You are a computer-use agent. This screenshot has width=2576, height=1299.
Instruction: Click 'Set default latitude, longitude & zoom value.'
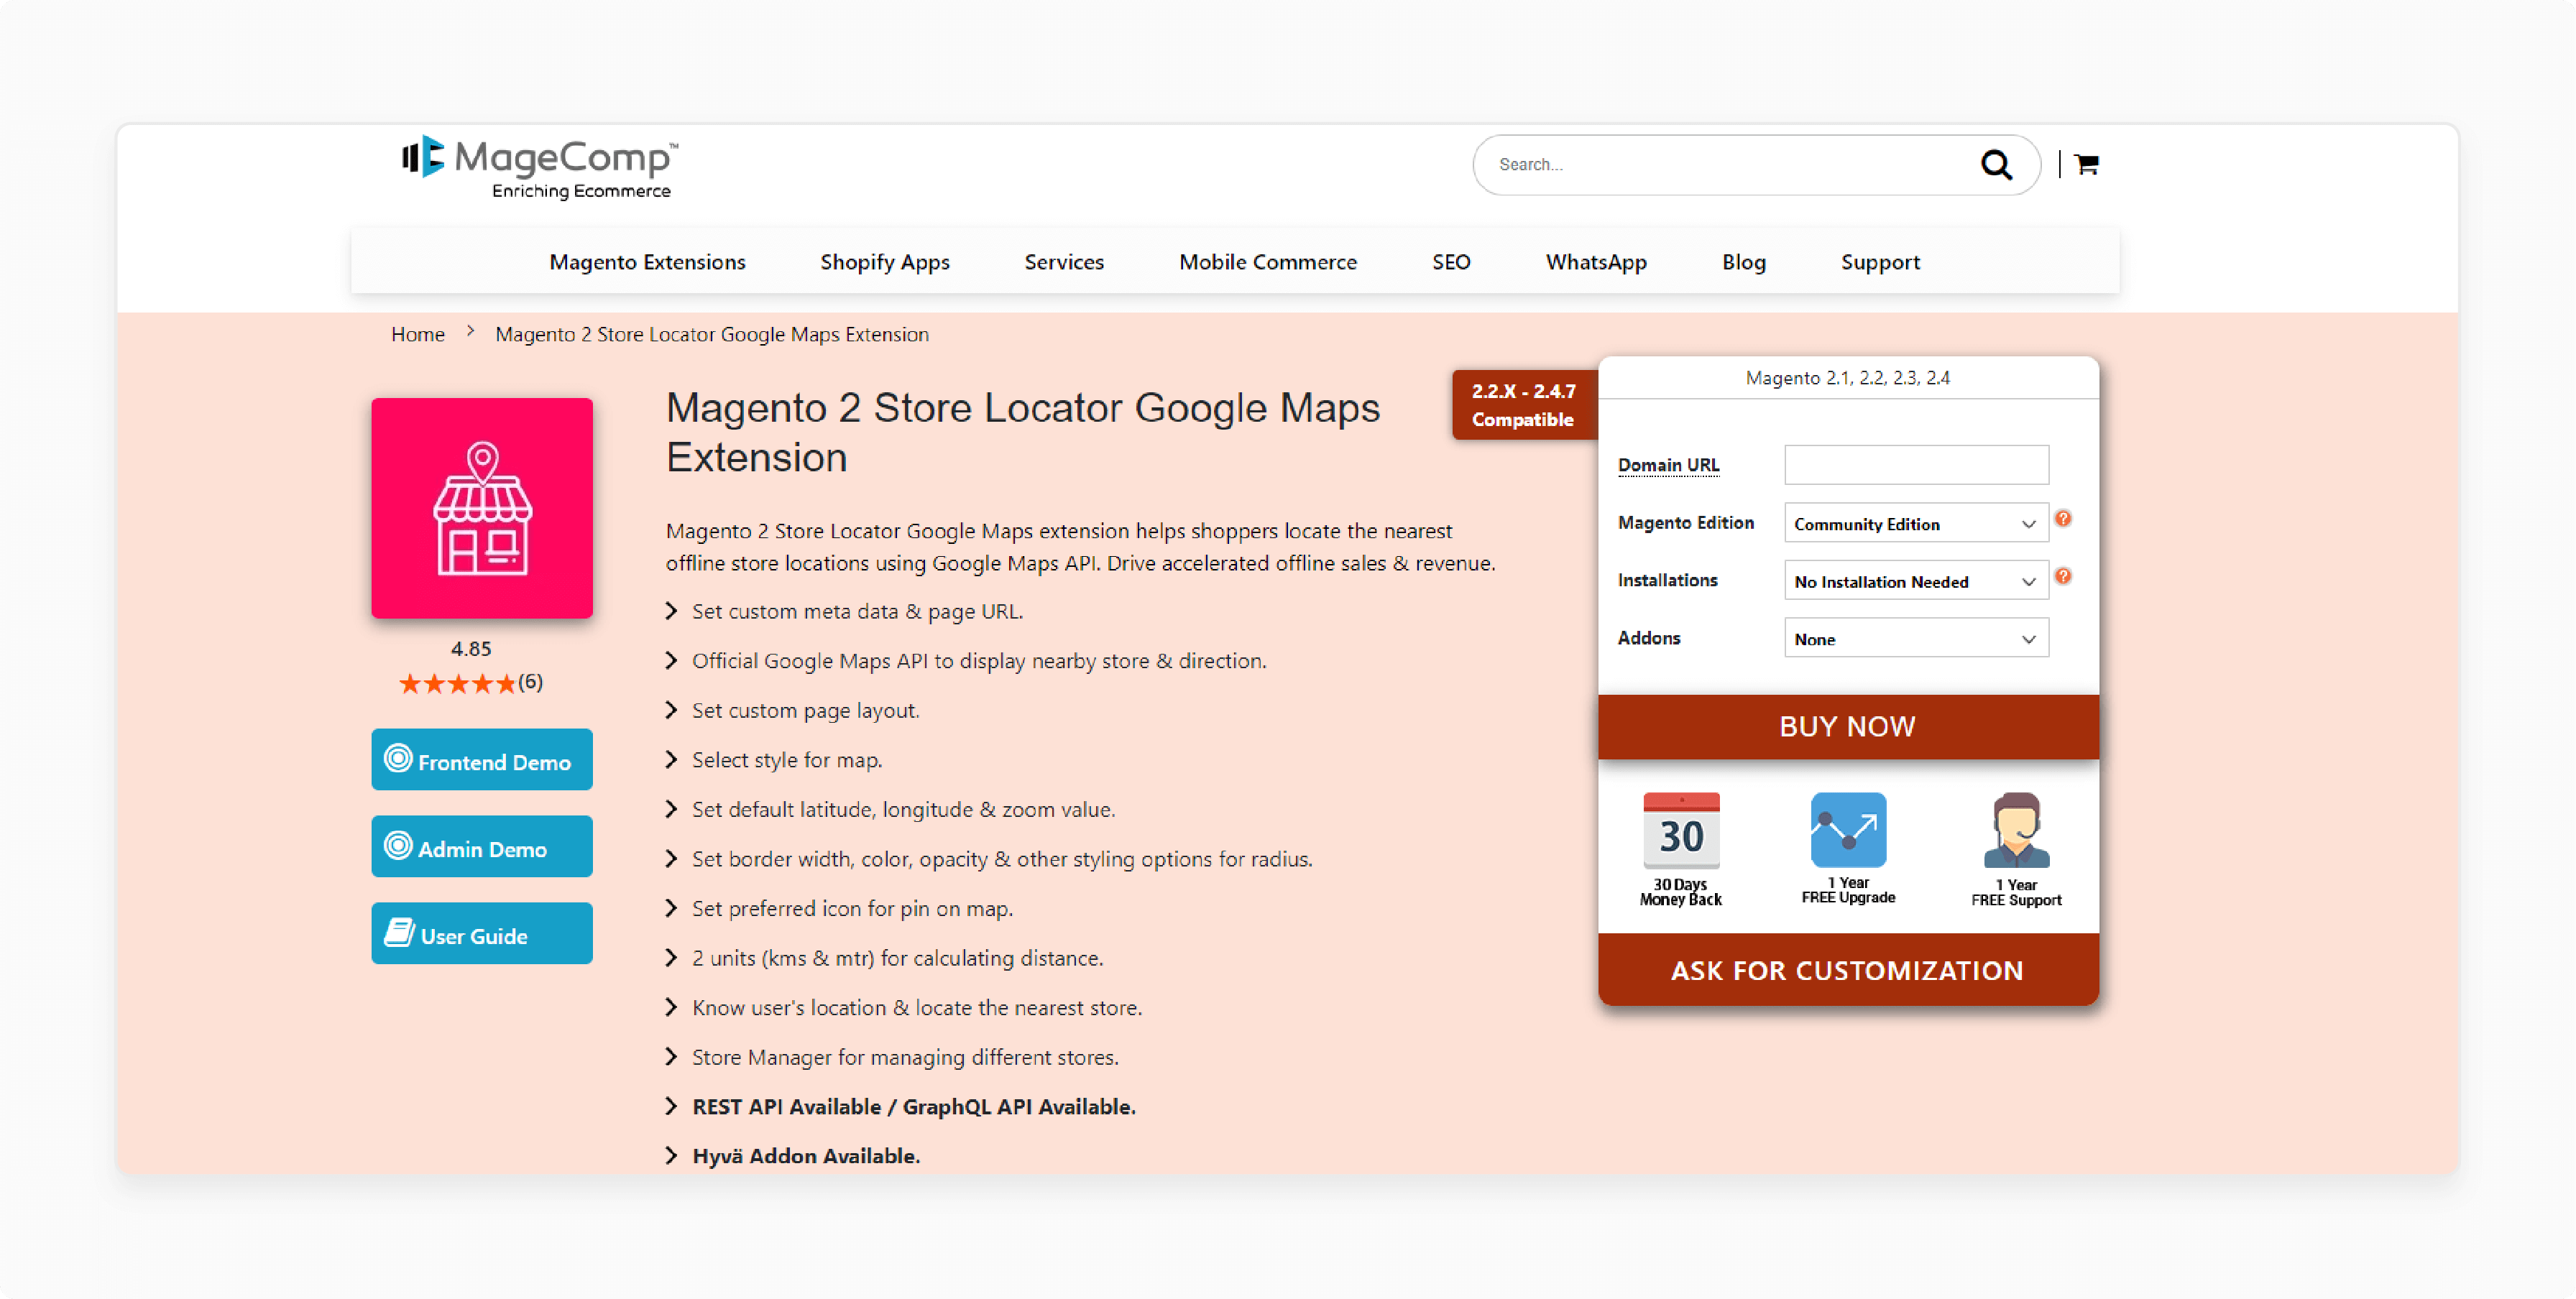pos(903,810)
